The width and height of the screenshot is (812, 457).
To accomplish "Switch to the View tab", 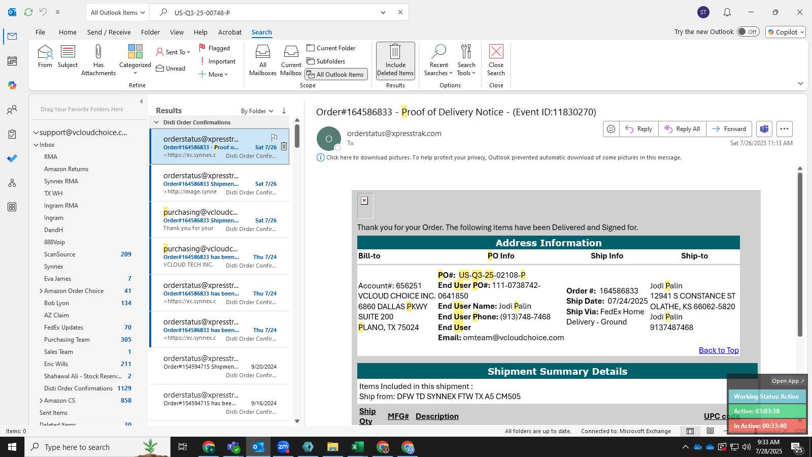I will coord(177,32).
